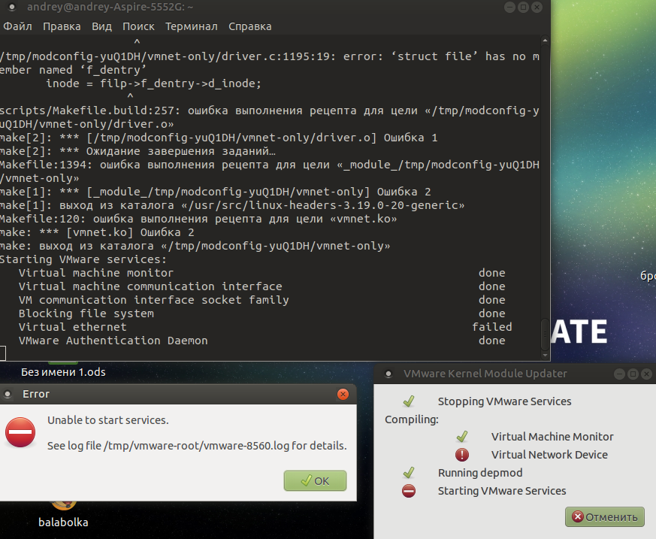Click the red exclamation icon beside Virtual Network Device
656x539 pixels.
pyautogui.click(x=462, y=455)
